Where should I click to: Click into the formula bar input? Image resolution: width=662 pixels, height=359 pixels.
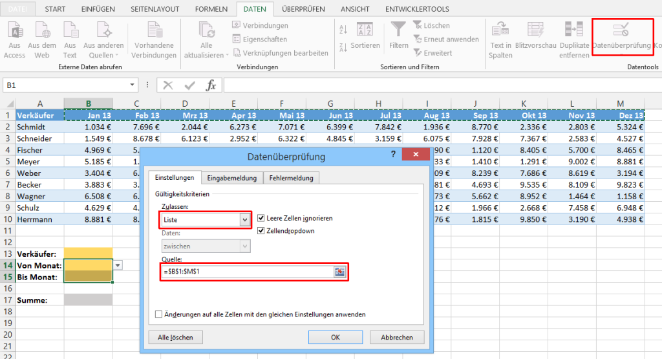tap(442, 85)
